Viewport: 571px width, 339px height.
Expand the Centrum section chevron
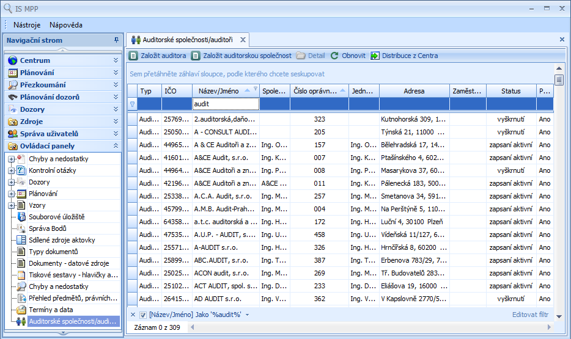116,60
